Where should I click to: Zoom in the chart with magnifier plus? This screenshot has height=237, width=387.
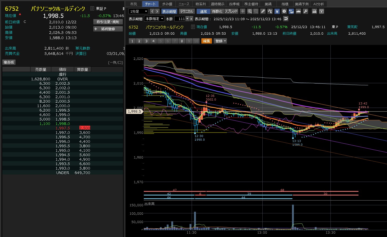coord(250,11)
